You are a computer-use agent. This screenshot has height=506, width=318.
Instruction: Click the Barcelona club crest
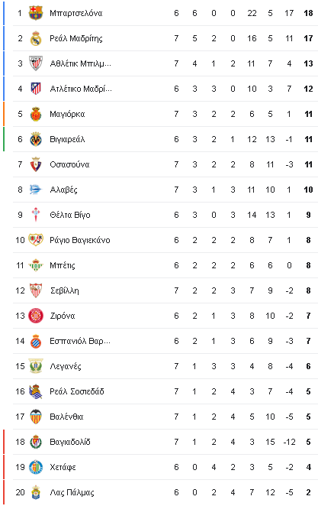coord(36,13)
